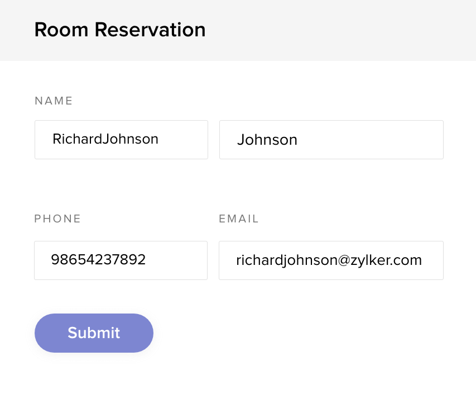
Task: Click the text box beneath PHONE label
Action: 121,260
